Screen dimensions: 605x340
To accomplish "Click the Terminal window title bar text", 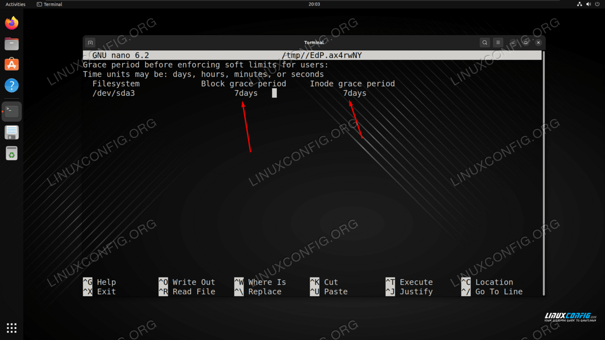I will pos(314,43).
